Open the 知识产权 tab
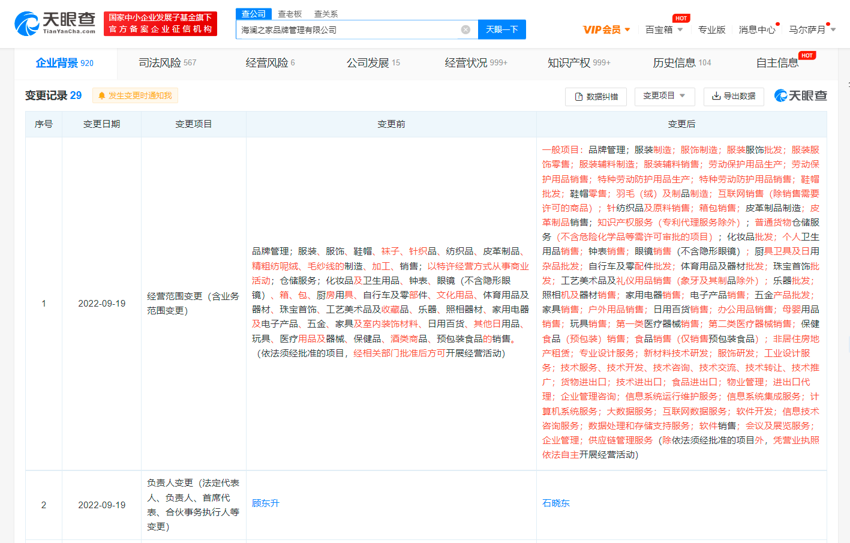Image resolution: width=850 pixels, height=543 pixels. pyautogui.click(x=579, y=63)
